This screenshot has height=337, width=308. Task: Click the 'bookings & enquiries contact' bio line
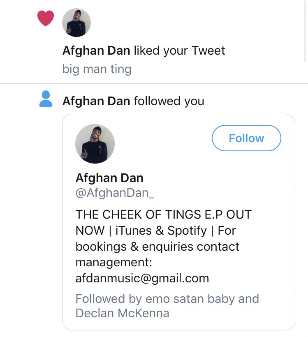157,247
